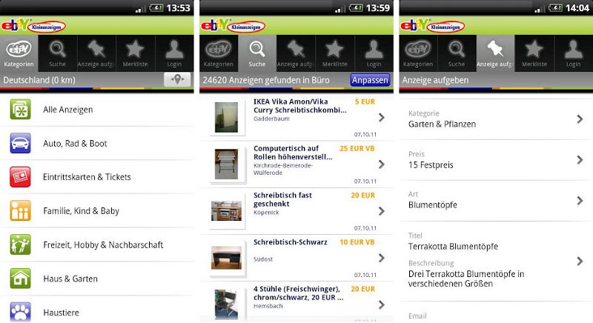Expand the Kategorie Garten & Pflanzen row
Viewport: 593px width, 323px height.
496,119
